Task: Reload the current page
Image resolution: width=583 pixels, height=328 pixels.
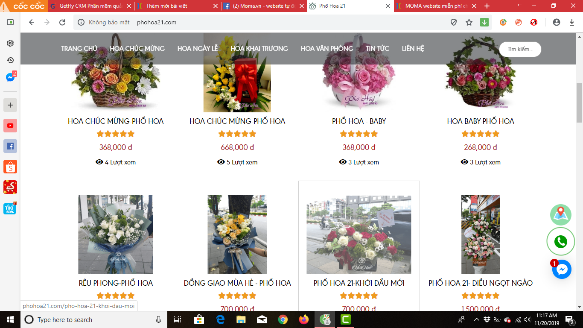Action: (x=62, y=22)
